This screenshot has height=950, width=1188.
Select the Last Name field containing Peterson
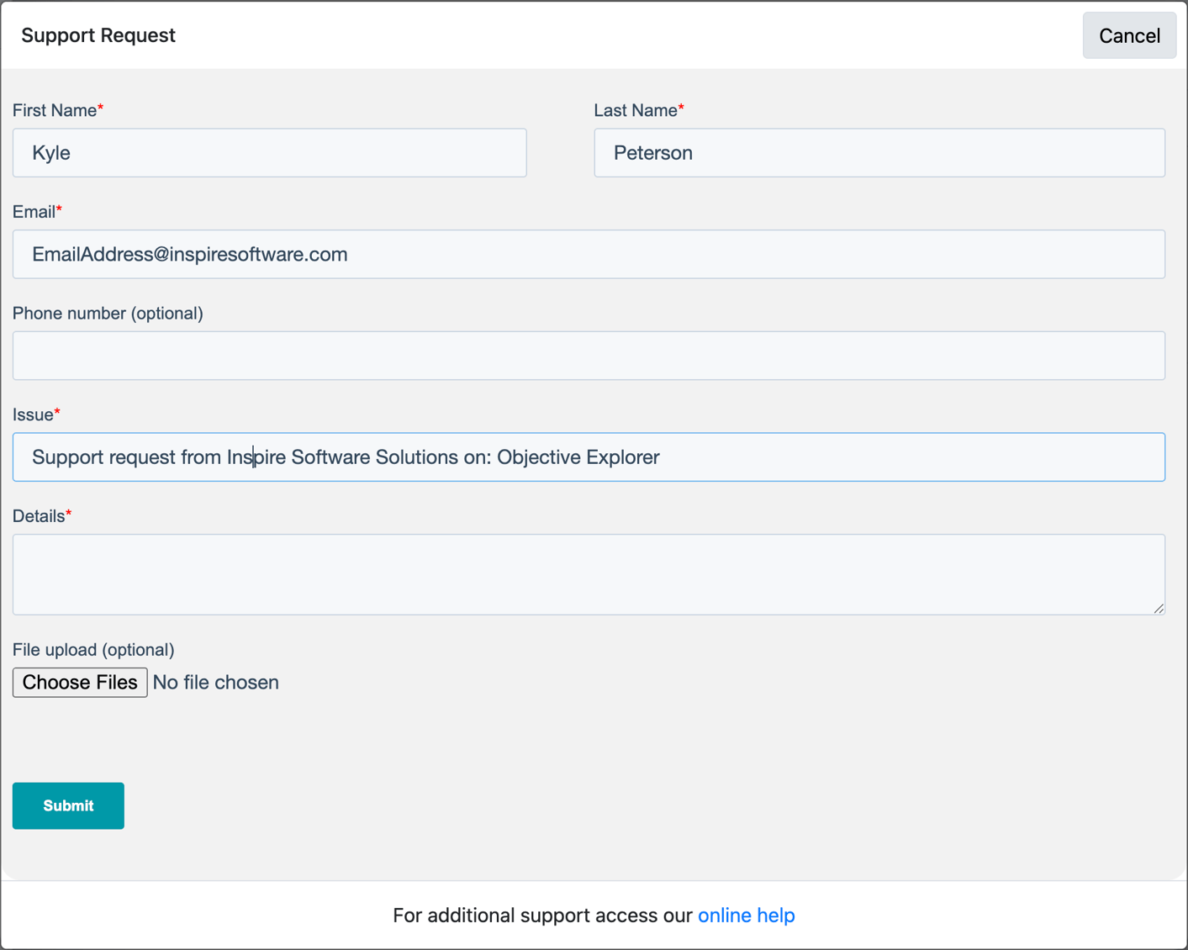pyautogui.click(x=879, y=153)
